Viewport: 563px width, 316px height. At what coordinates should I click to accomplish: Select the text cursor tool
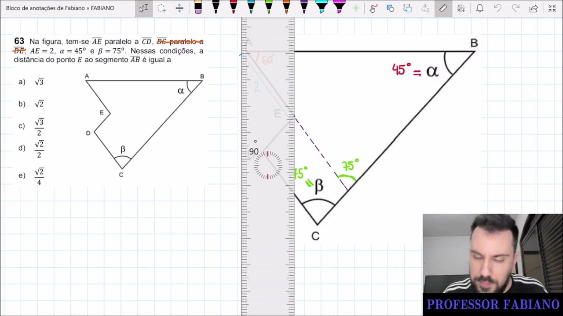(144, 8)
